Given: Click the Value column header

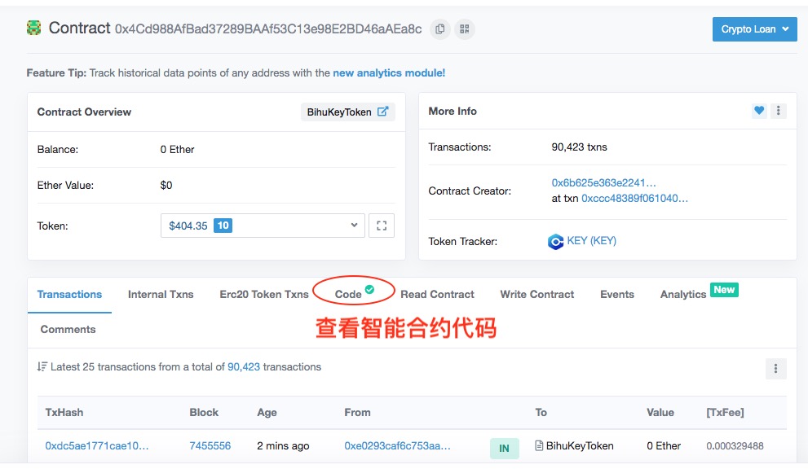Looking at the screenshot, I should (660, 412).
